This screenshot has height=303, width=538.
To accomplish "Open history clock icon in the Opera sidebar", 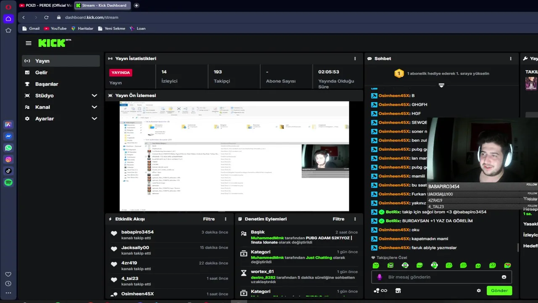I will (8, 284).
